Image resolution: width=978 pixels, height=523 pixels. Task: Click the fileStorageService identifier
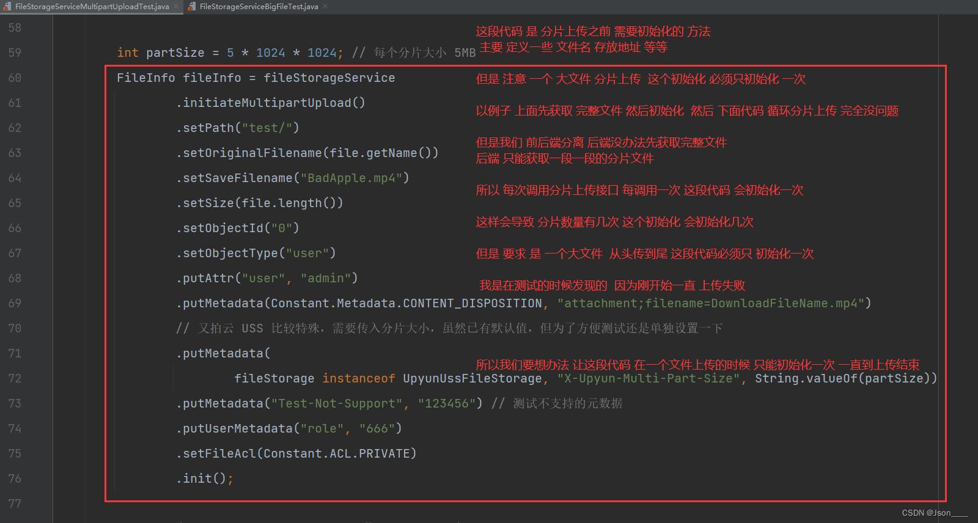329,78
